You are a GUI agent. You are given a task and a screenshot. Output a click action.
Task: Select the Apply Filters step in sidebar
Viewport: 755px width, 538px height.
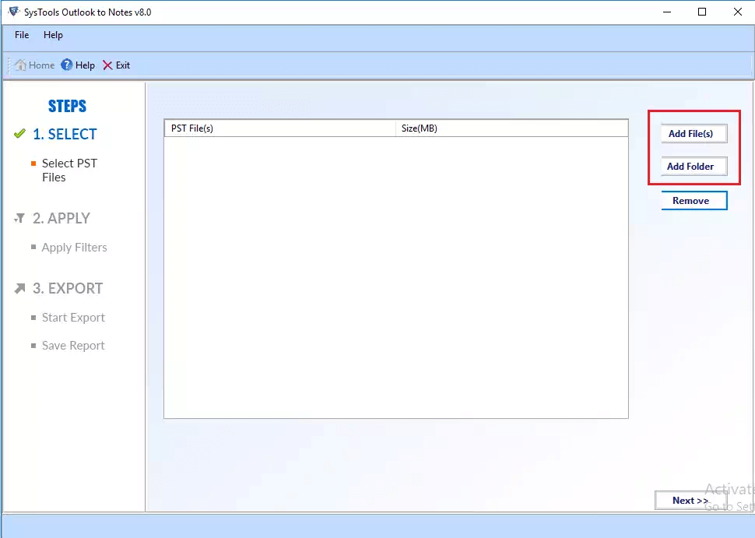[74, 247]
